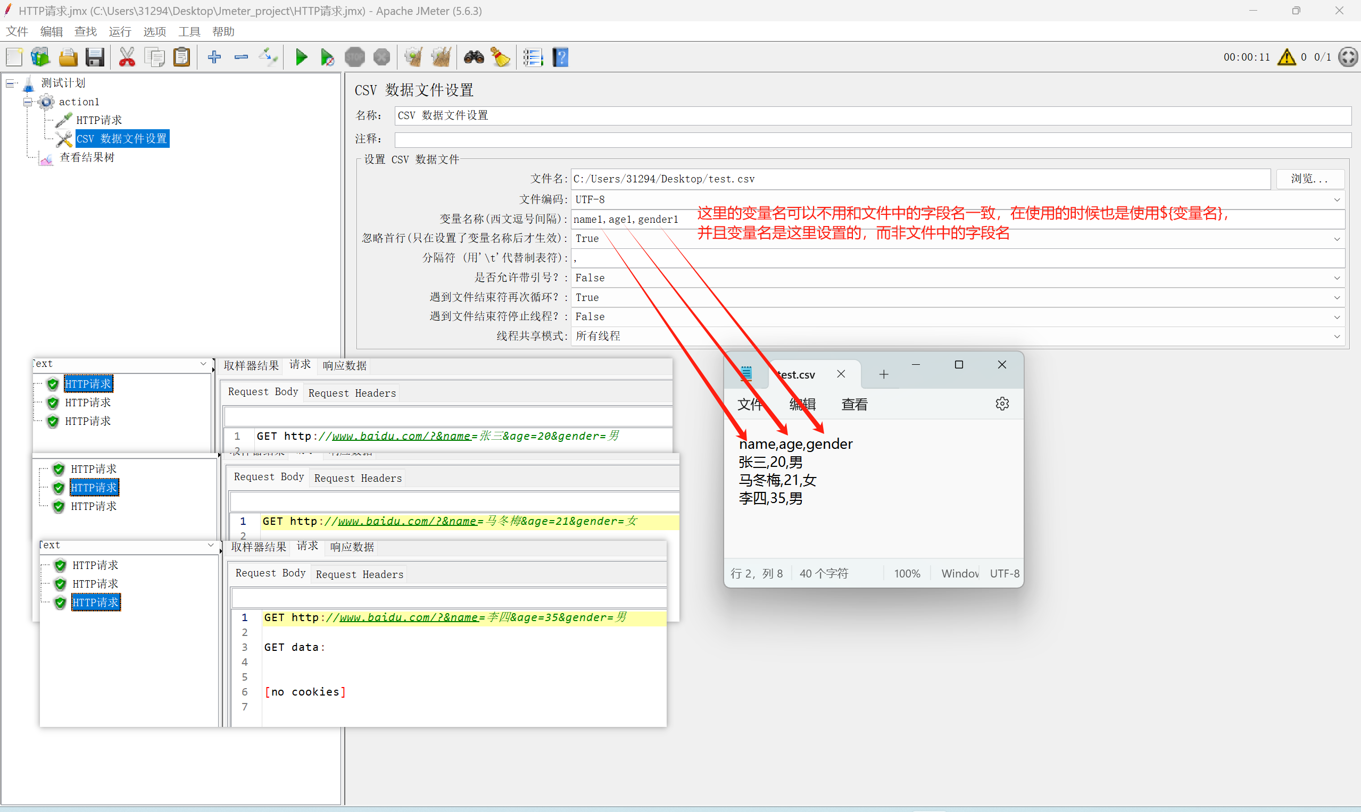
Task: Click the Templates icon in toolbar
Action: [x=40, y=57]
